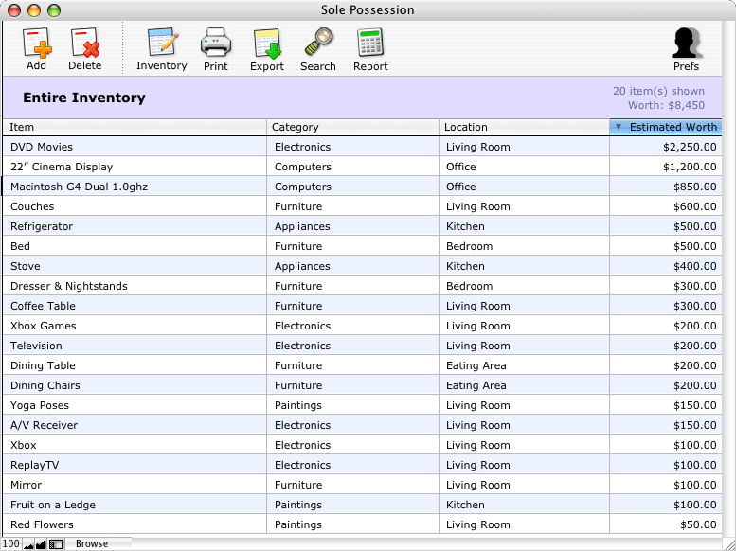Open the Browse mode pop-up in status bar
This screenshot has width=736, height=551.
(92, 544)
